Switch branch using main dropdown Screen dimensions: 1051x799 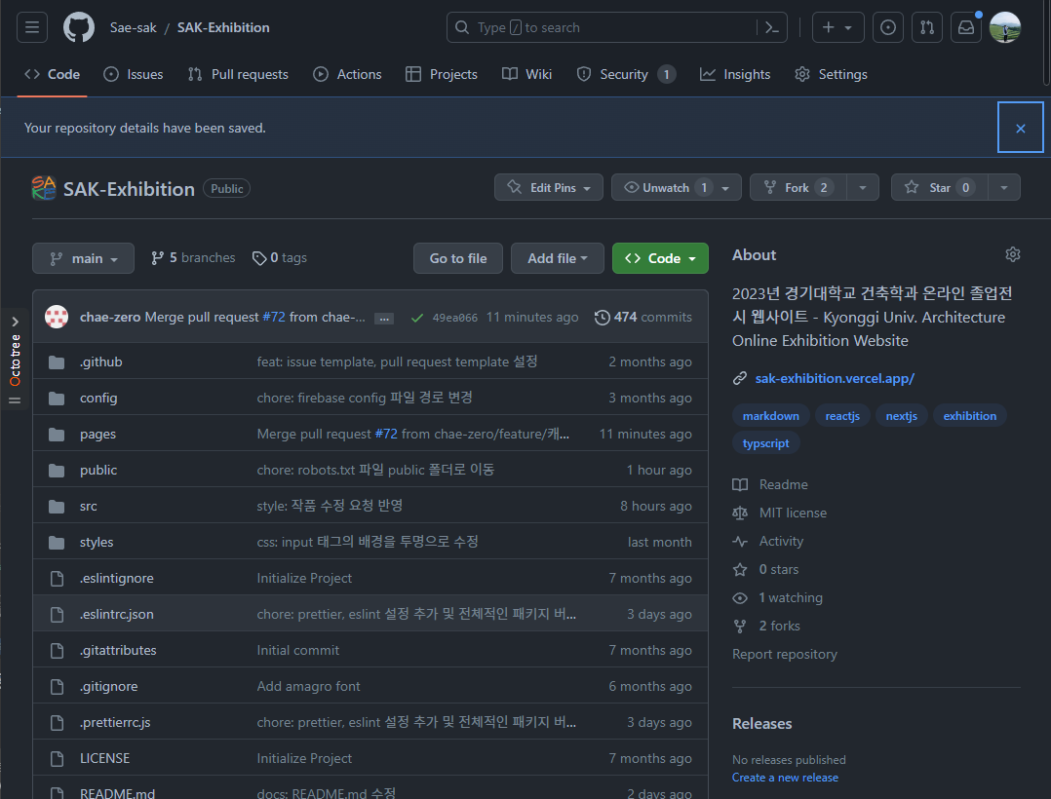coord(83,258)
